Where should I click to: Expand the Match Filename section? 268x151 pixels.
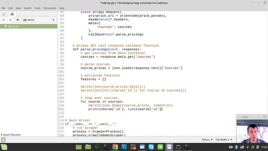pos(11,135)
